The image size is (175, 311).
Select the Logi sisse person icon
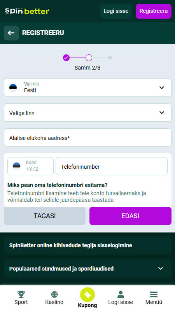pyautogui.click(x=121, y=294)
